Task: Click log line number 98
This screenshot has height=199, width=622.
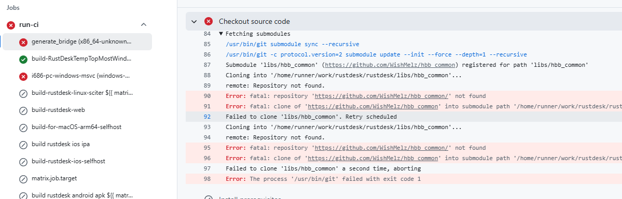Action: coord(207,179)
